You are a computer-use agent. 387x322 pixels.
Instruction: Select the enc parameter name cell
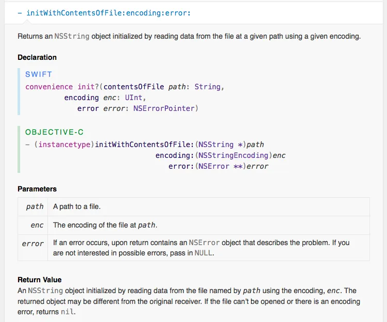point(37,225)
